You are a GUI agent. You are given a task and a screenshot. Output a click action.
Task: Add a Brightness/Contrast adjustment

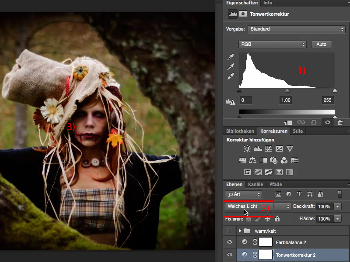point(247,148)
